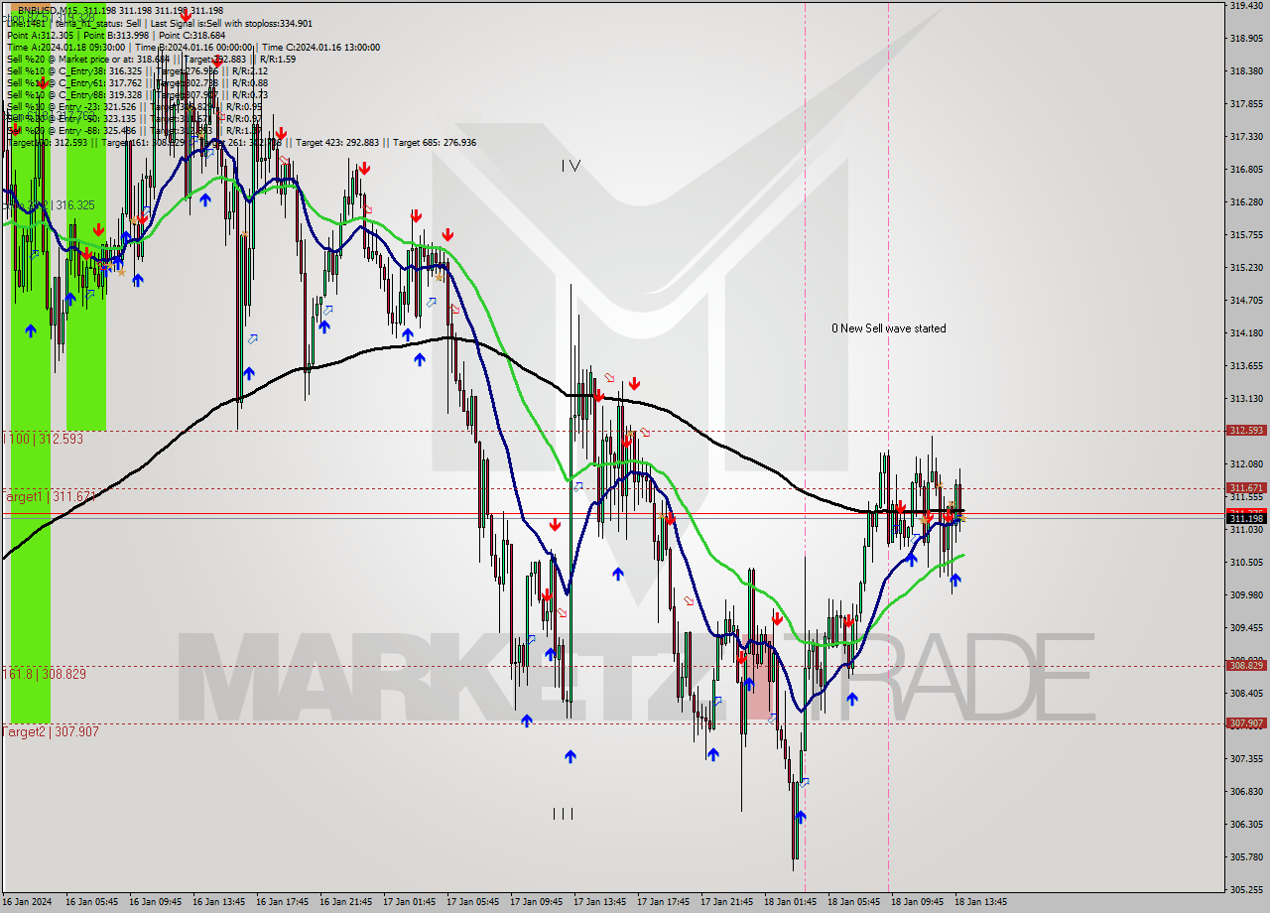
Task: Select the '17 Jan 01:45' time axis label
Action: 409,902
